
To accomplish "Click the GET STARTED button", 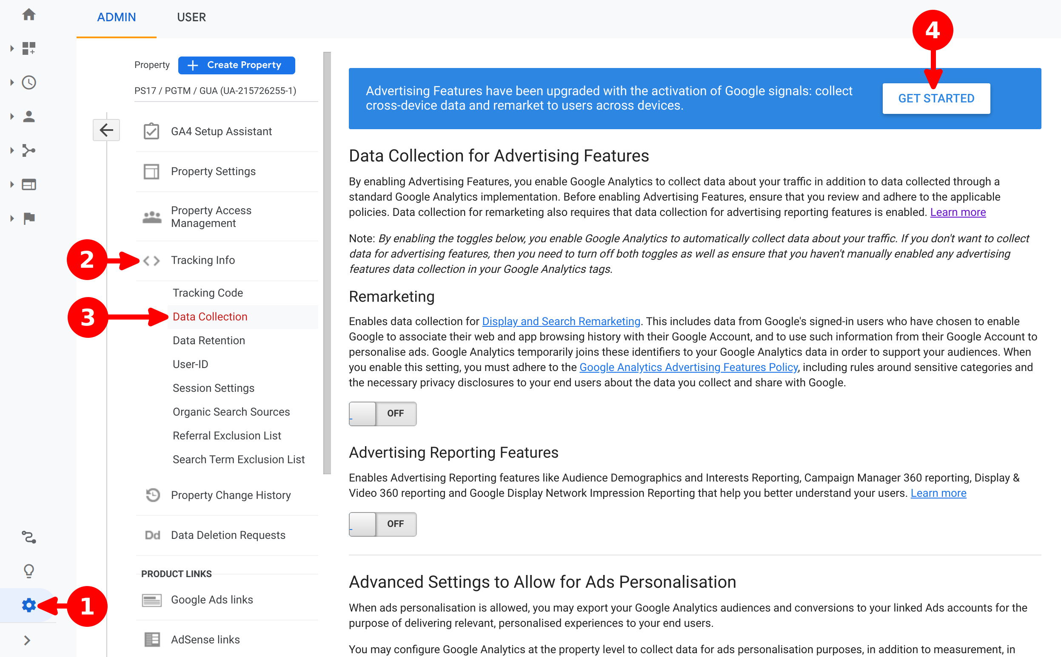I will coord(936,99).
